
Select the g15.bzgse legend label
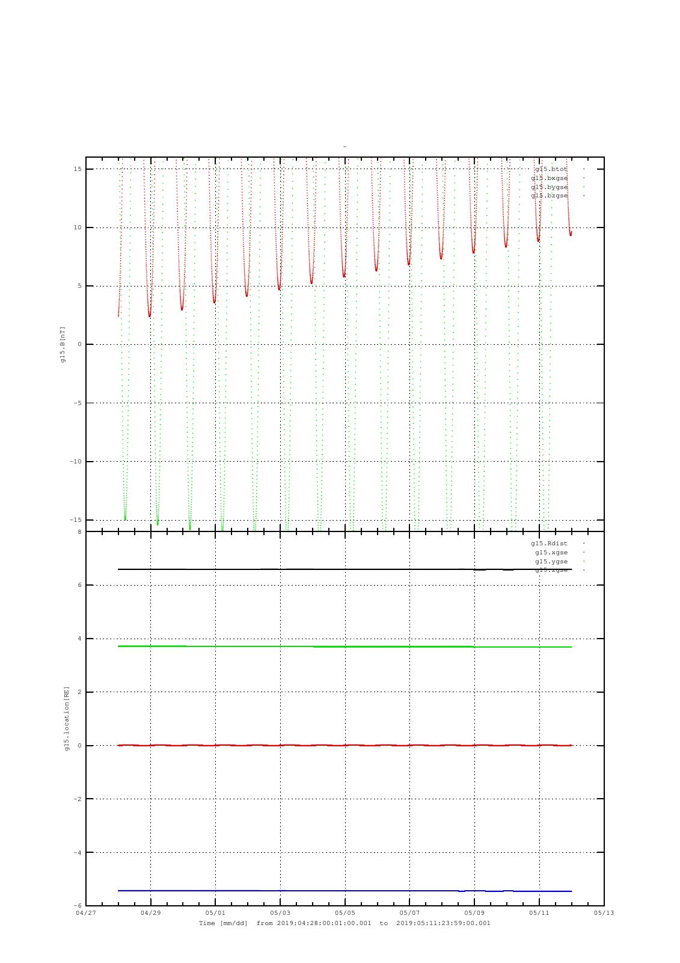tap(549, 196)
